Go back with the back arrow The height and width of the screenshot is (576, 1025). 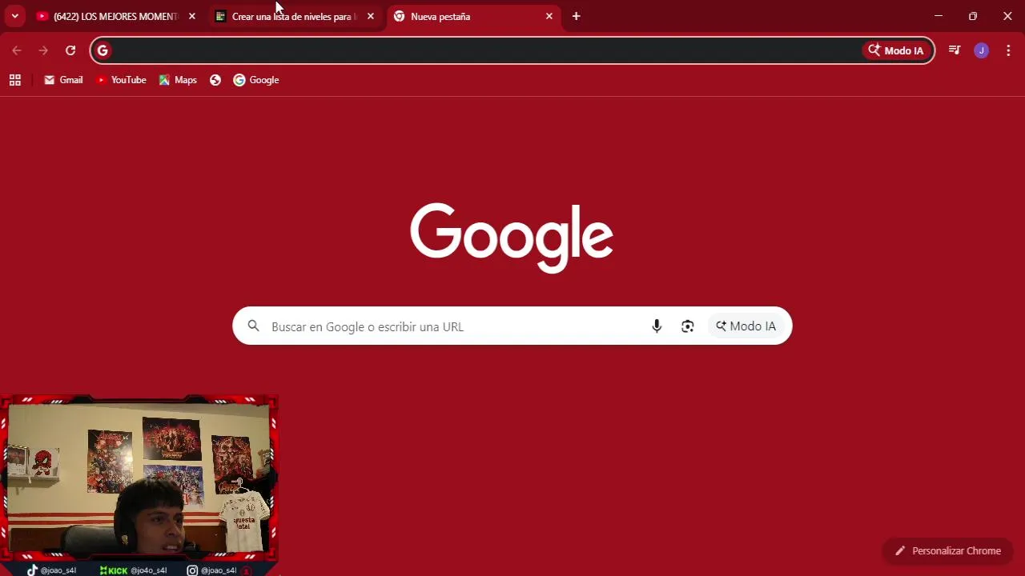tap(17, 50)
